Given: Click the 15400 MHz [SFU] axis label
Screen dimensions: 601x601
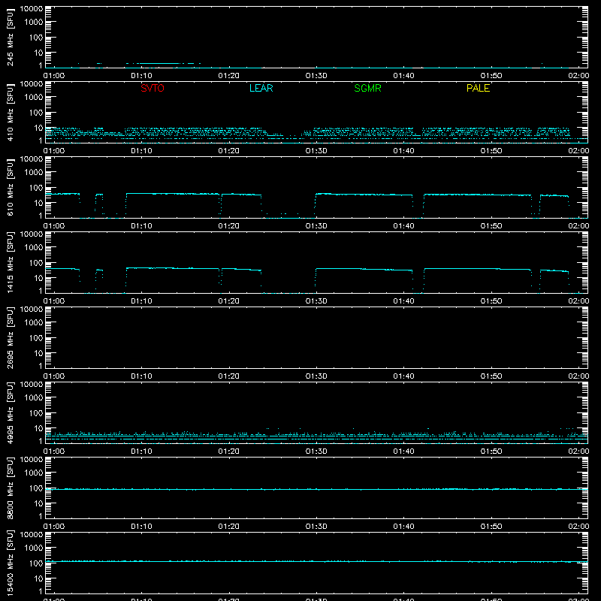Looking at the screenshot, I should tap(11, 563).
